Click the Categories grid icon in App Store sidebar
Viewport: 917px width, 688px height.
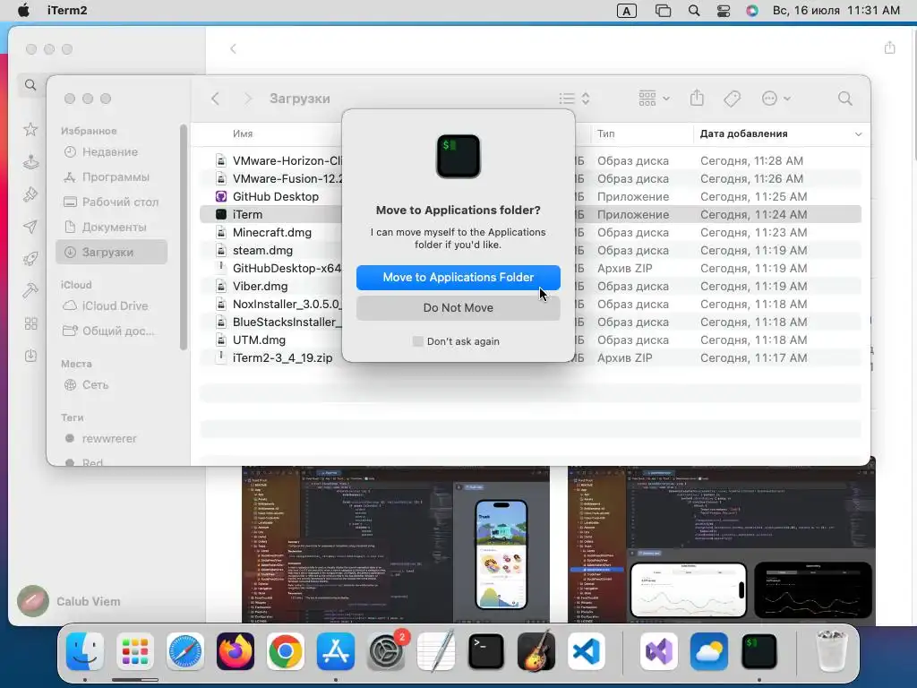click(30, 322)
